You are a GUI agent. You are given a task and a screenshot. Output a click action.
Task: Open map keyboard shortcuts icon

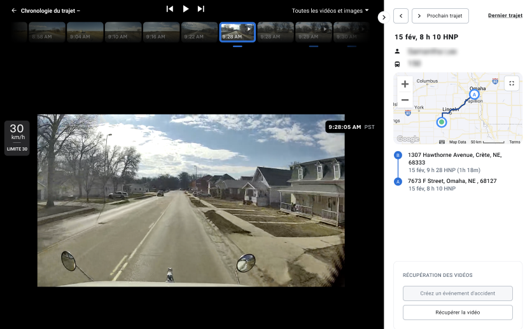442,142
